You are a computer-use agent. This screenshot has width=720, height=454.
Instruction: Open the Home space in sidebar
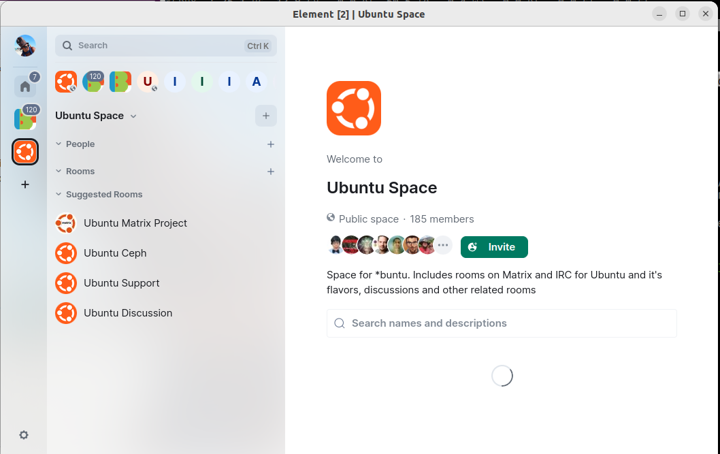[x=25, y=86]
